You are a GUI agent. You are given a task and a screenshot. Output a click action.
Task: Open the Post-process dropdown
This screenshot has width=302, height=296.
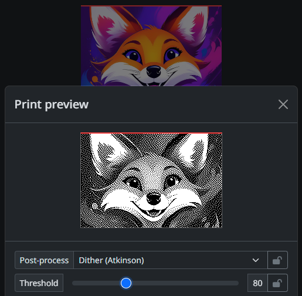[171, 260]
